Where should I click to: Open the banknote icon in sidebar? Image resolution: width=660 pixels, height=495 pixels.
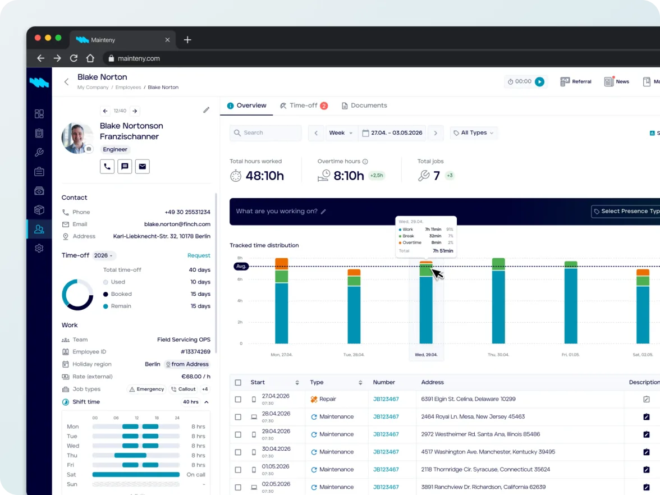click(x=39, y=191)
